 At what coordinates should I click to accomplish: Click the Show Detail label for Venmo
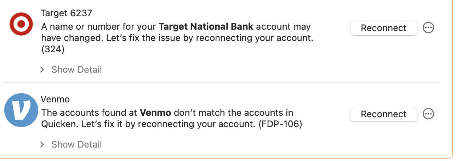[x=76, y=144]
